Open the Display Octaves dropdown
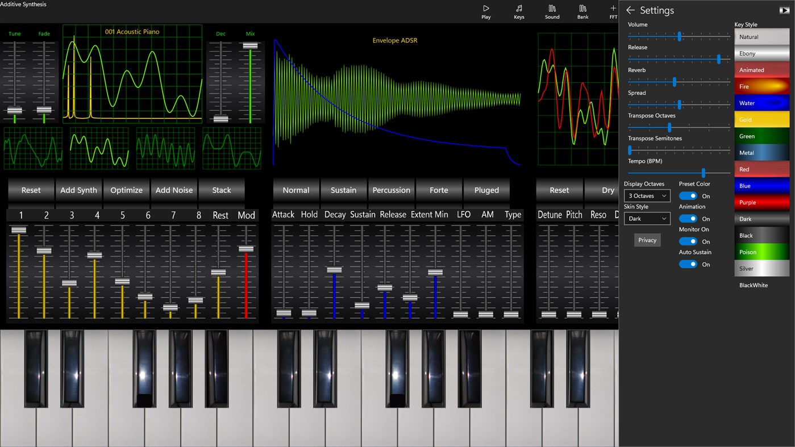 tap(647, 195)
